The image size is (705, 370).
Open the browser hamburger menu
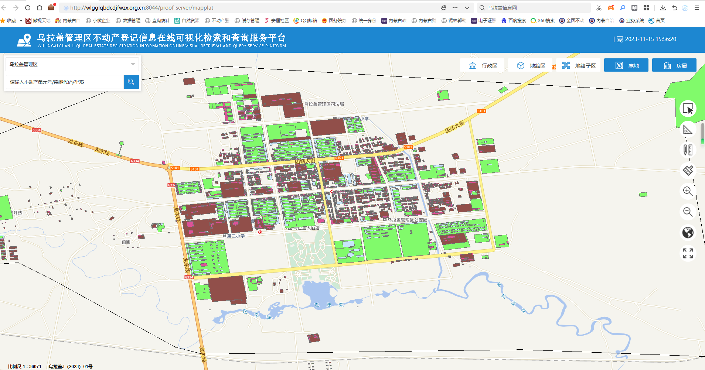(x=697, y=8)
